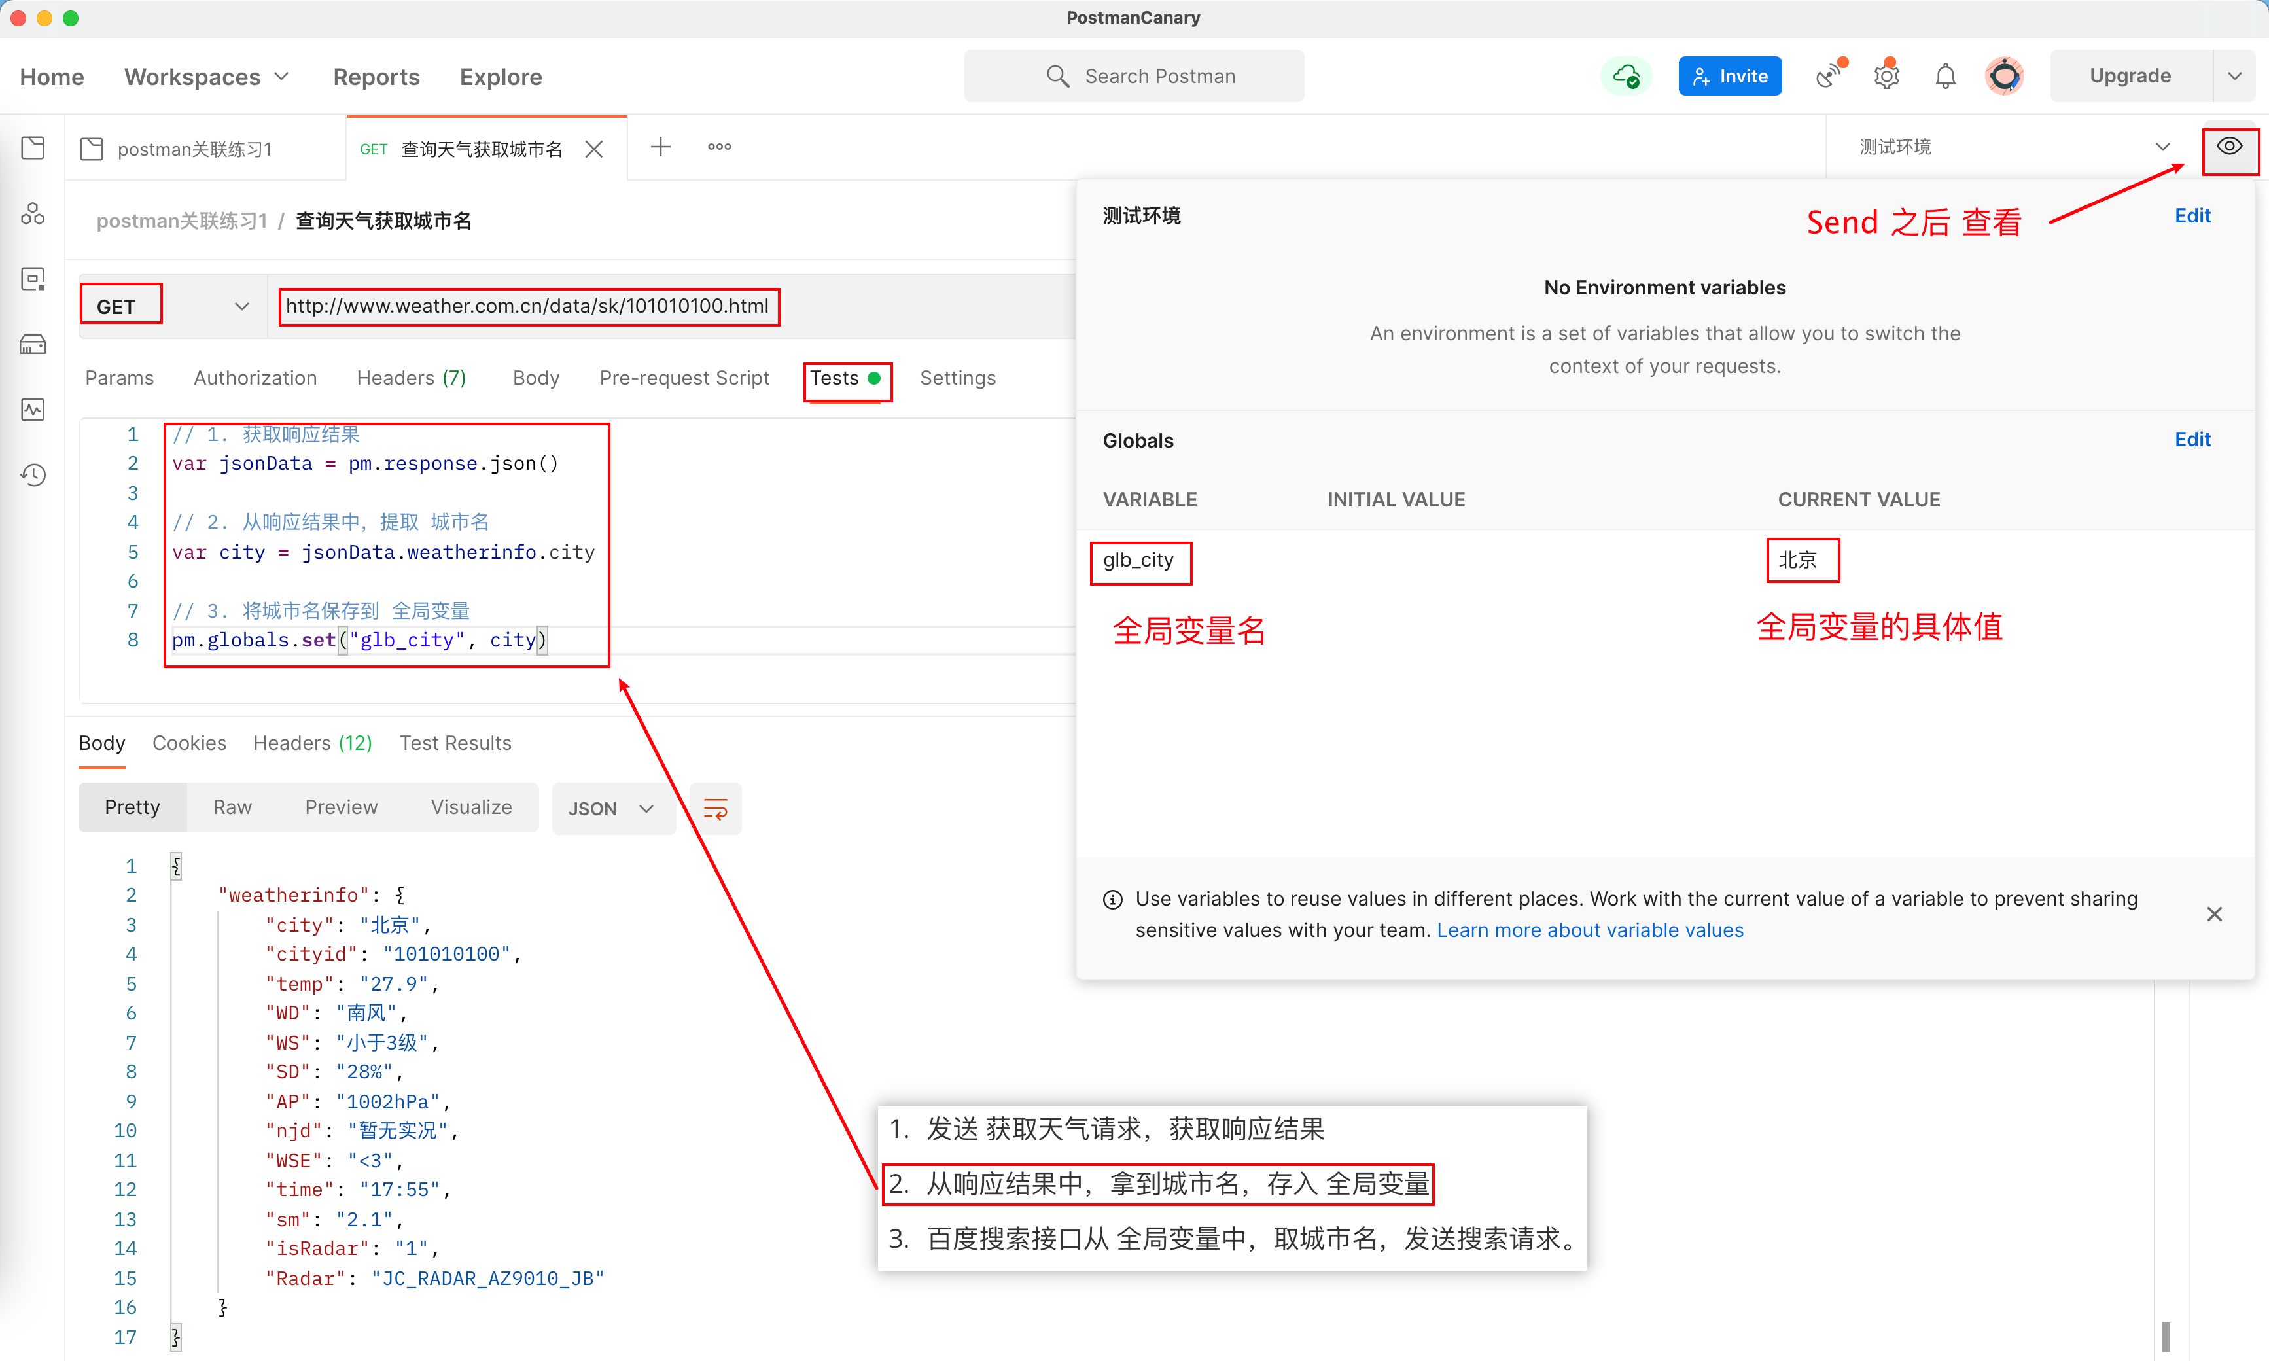2269x1361 pixels.
Task: Click the cloud sync status icon
Action: click(1627, 76)
